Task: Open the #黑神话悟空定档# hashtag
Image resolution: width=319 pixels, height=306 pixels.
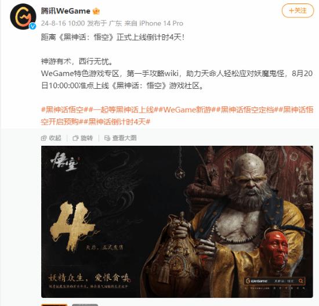Action: [247, 110]
